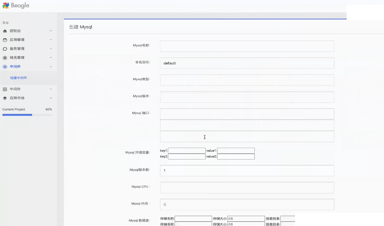The height and width of the screenshot is (226, 384).
Task: Click the 命名空间 field showing default
Action: pos(247,63)
